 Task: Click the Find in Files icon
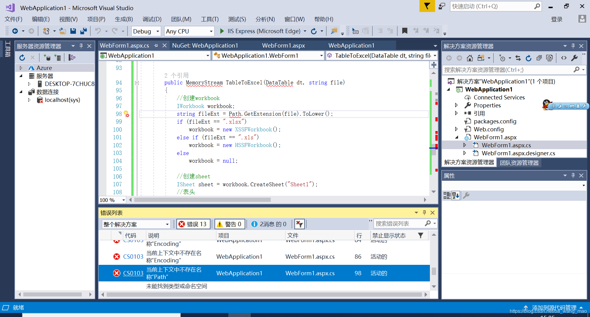click(334, 31)
